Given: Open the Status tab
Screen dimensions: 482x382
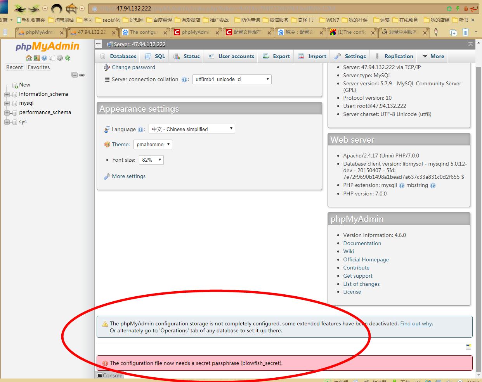Looking at the screenshot, I should click(x=187, y=56).
